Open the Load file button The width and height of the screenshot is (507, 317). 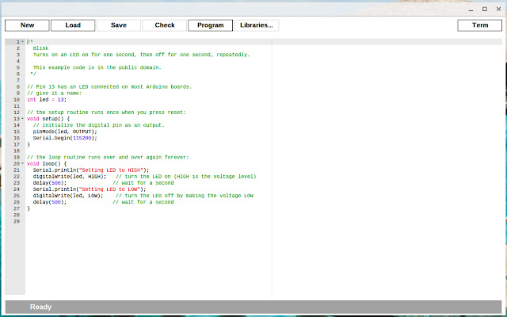[72, 25]
